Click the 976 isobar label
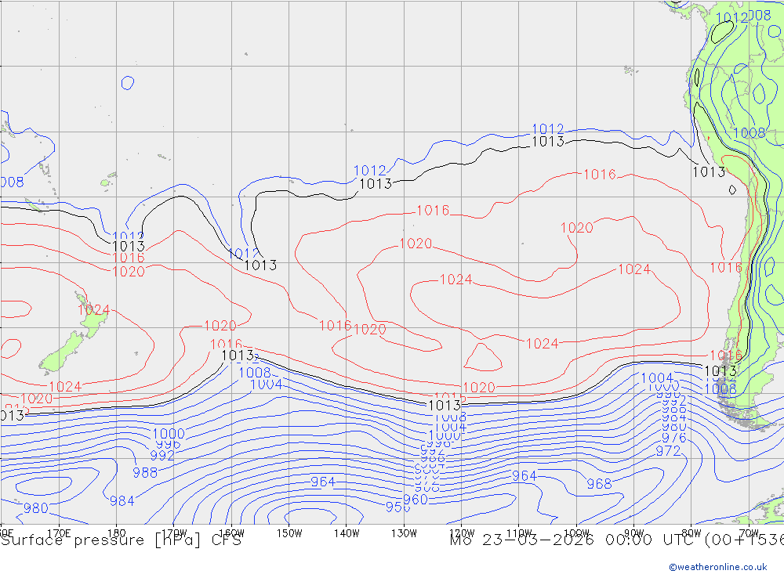The image size is (784, 574). pyautogui.click(x=674, y=438)
